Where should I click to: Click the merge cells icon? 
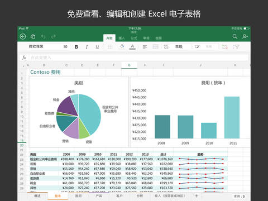[x=155, y=47]
